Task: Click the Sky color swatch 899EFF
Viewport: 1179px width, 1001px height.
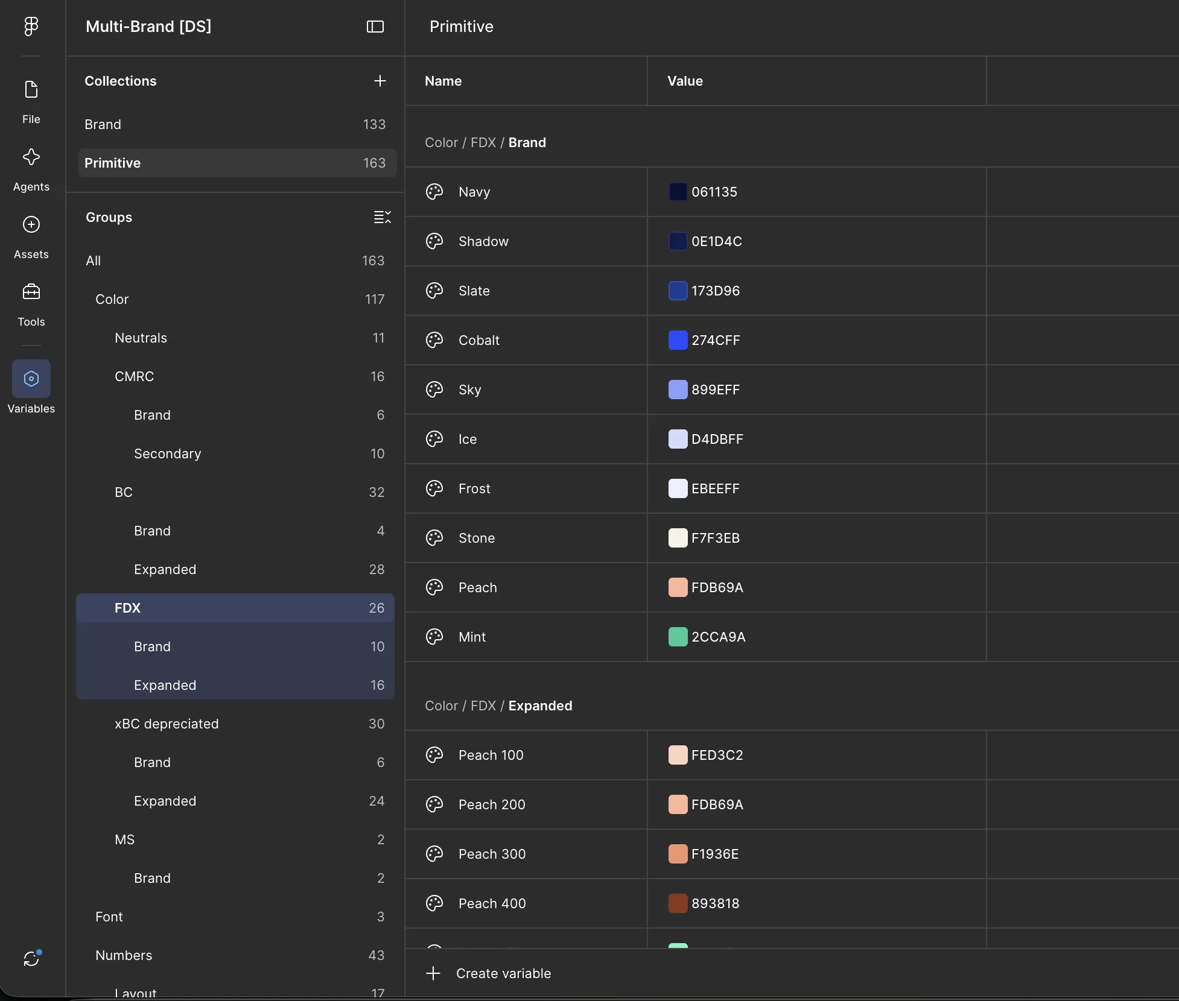Action: coord(678,390)
